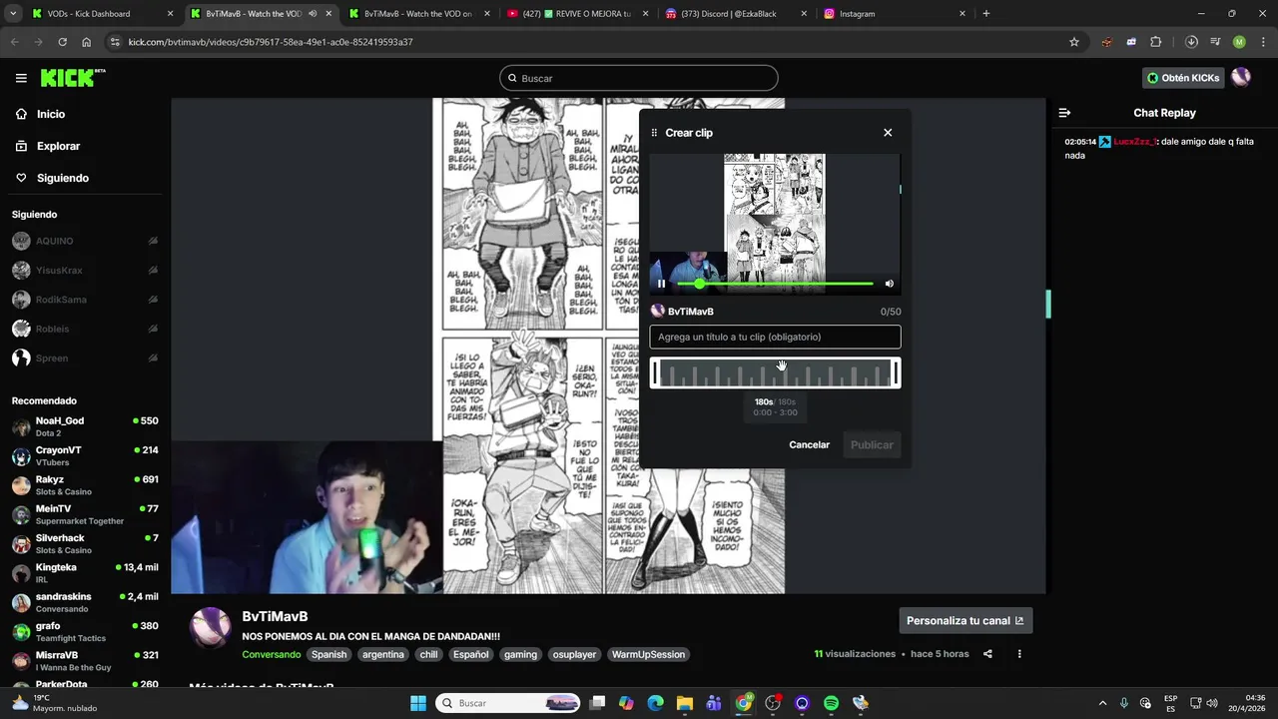Open recommended channel CrayonVT

pos(84,456)
